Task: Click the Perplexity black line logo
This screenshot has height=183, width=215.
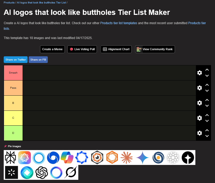Action: point(11,158)
